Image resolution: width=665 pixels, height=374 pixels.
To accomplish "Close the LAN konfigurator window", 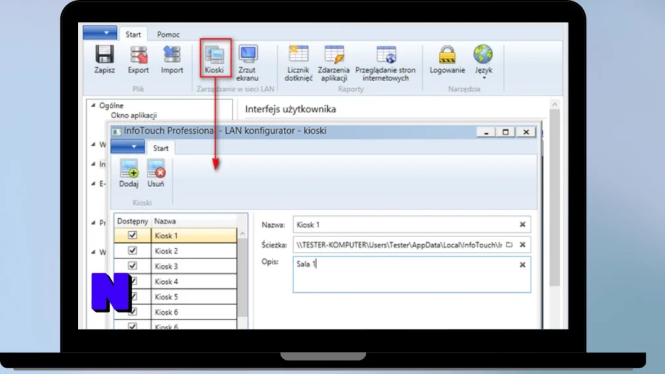I will (x=526, y=132).
